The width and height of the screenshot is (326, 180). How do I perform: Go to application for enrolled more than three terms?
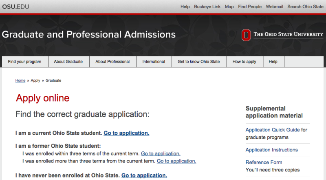[x=176, y=161]
